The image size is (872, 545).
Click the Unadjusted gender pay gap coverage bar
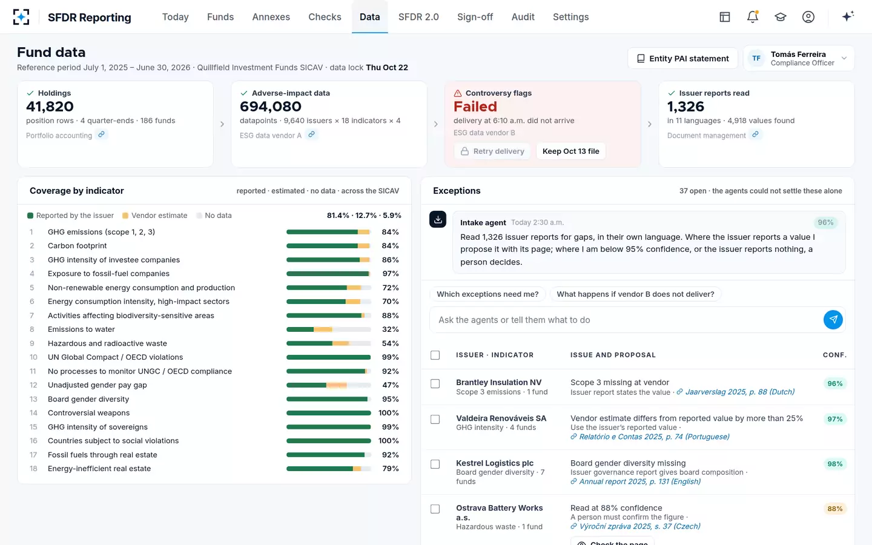(328, 385)
